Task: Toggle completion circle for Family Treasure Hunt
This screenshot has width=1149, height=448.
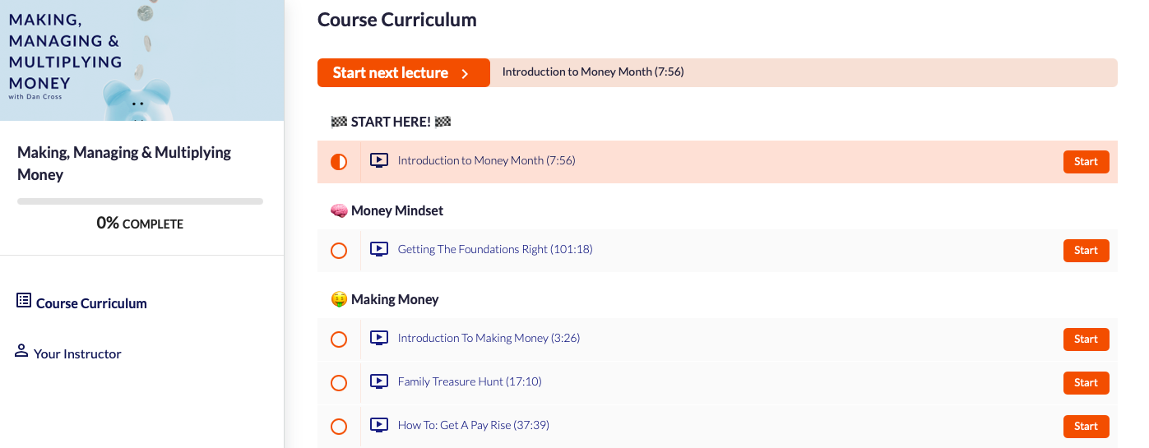Action: tap(338, 383)
